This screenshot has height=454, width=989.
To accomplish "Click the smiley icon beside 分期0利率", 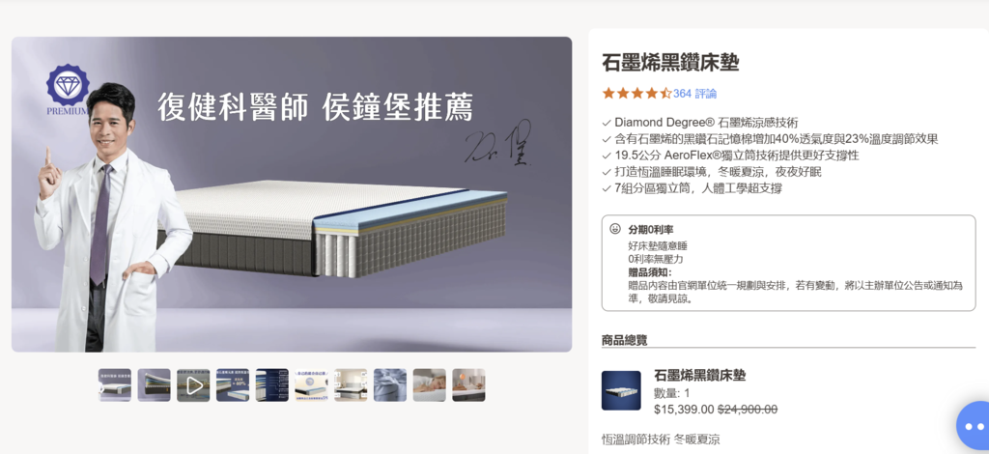I will [615, 228].
